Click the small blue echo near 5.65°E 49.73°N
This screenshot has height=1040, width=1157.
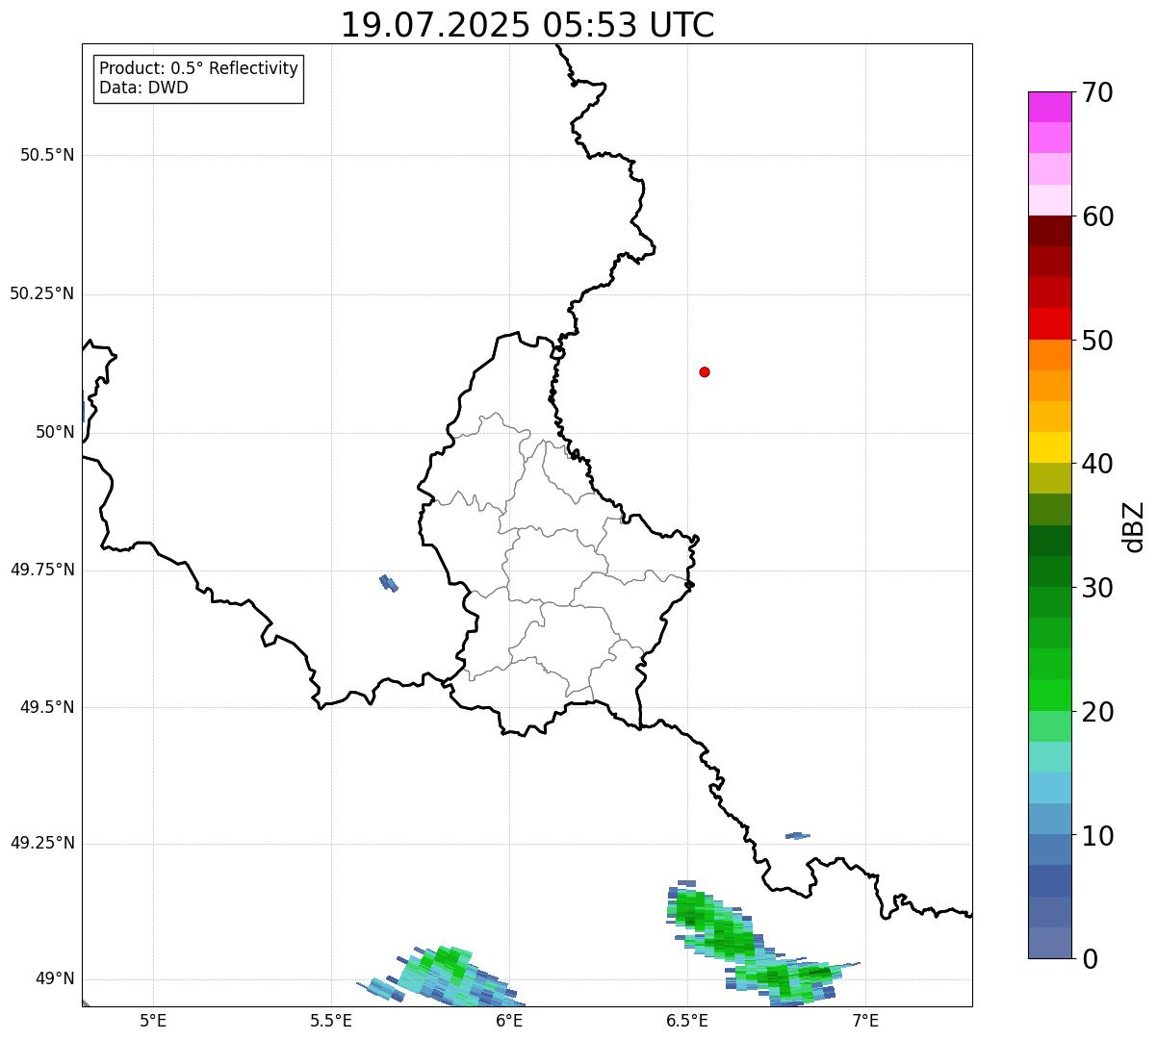[389, 583]
